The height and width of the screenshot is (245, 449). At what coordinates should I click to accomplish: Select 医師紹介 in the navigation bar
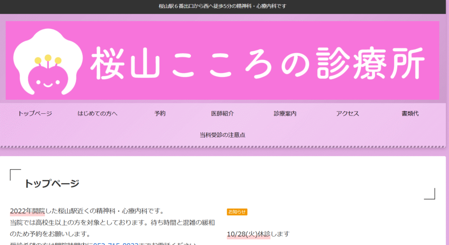222,114
